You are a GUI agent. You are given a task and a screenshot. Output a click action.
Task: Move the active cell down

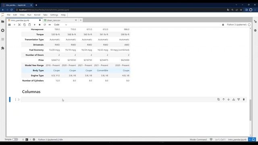[x=229, y=99]
